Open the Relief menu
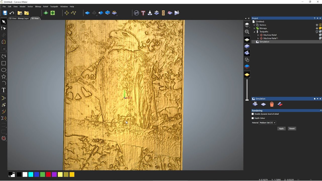 (x=46, y=7)
